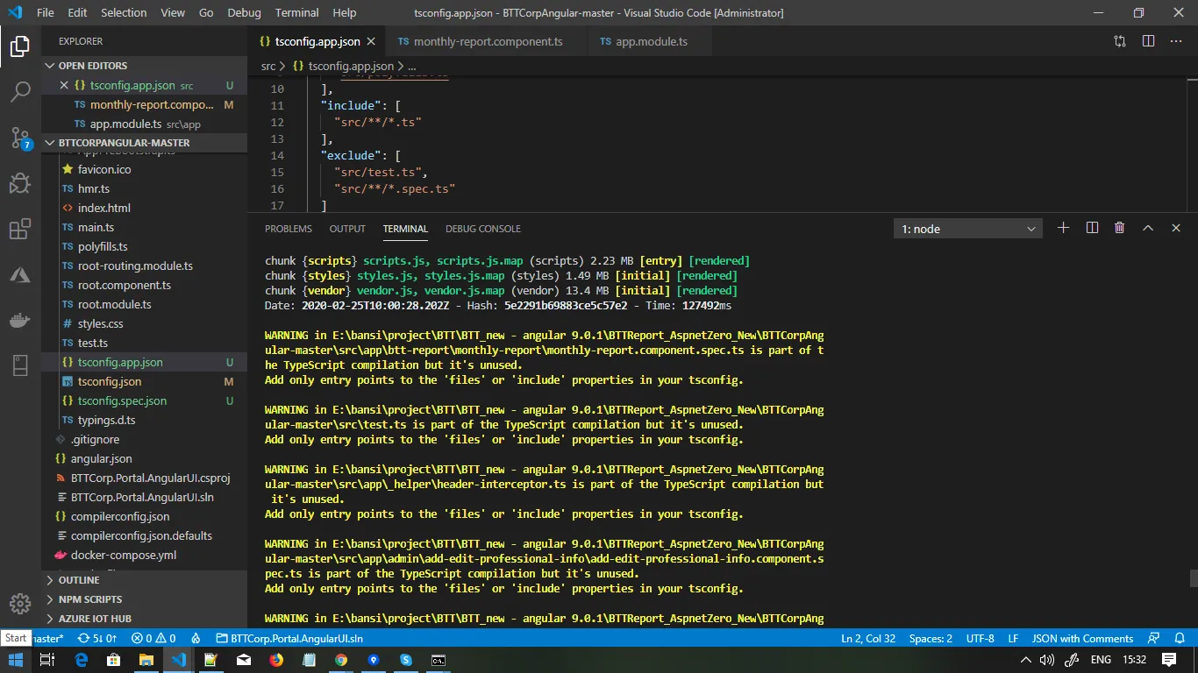
Task: Expand the OUTLINE section
Action: point(79,580)
